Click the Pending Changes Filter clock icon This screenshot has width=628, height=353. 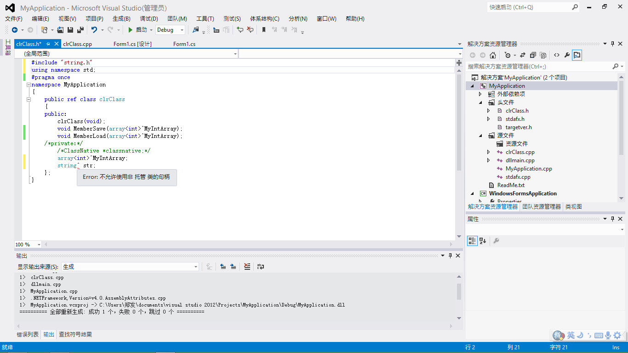508,55
